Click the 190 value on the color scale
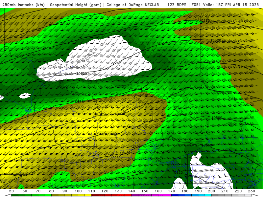 click(198, 191)
